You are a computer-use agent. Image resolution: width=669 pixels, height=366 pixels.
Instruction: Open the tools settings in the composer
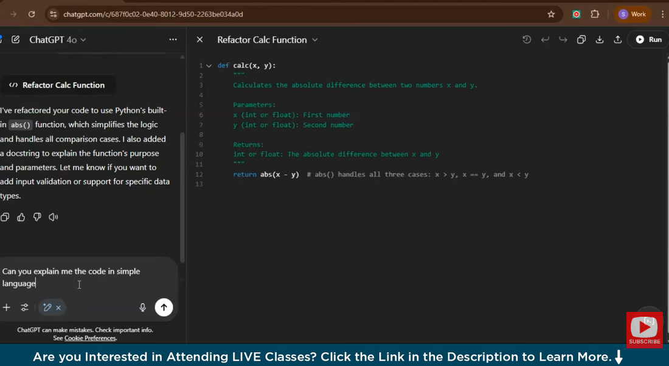[25, 308]
